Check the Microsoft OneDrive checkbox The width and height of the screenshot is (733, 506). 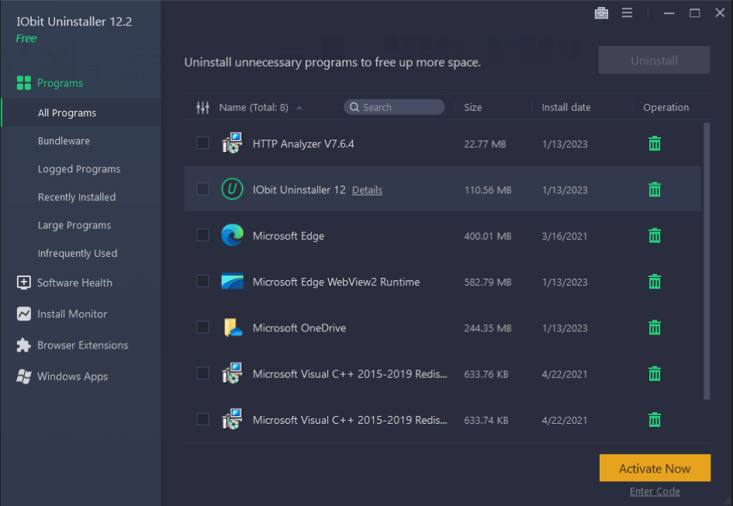pos(202,328)
